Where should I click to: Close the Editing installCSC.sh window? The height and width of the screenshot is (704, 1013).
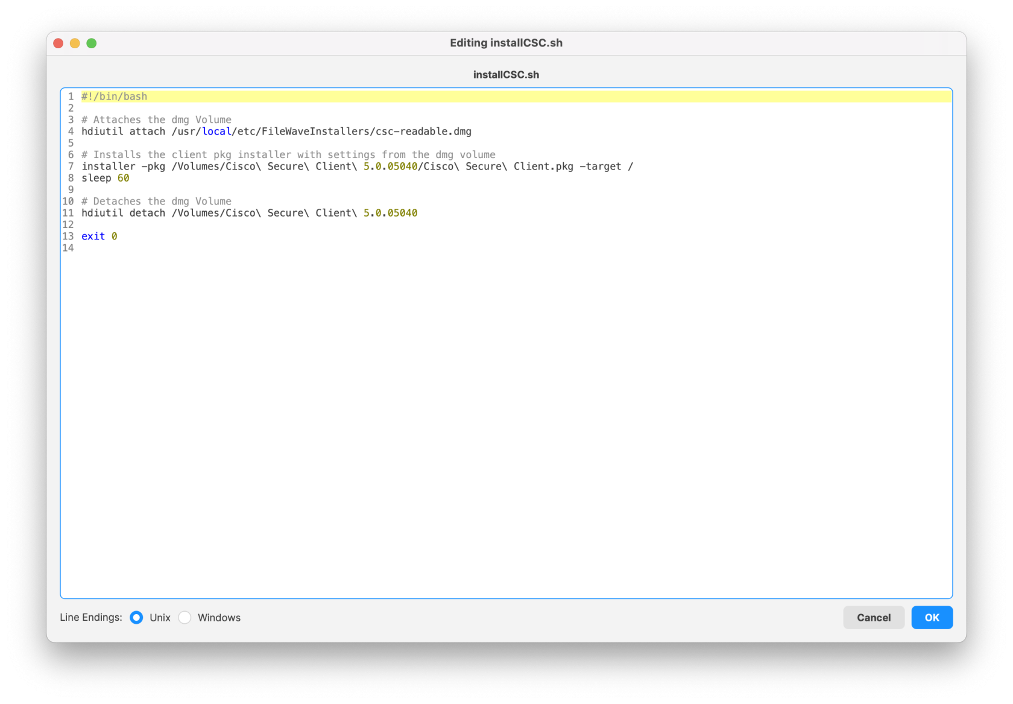click(x=58, y=43)
